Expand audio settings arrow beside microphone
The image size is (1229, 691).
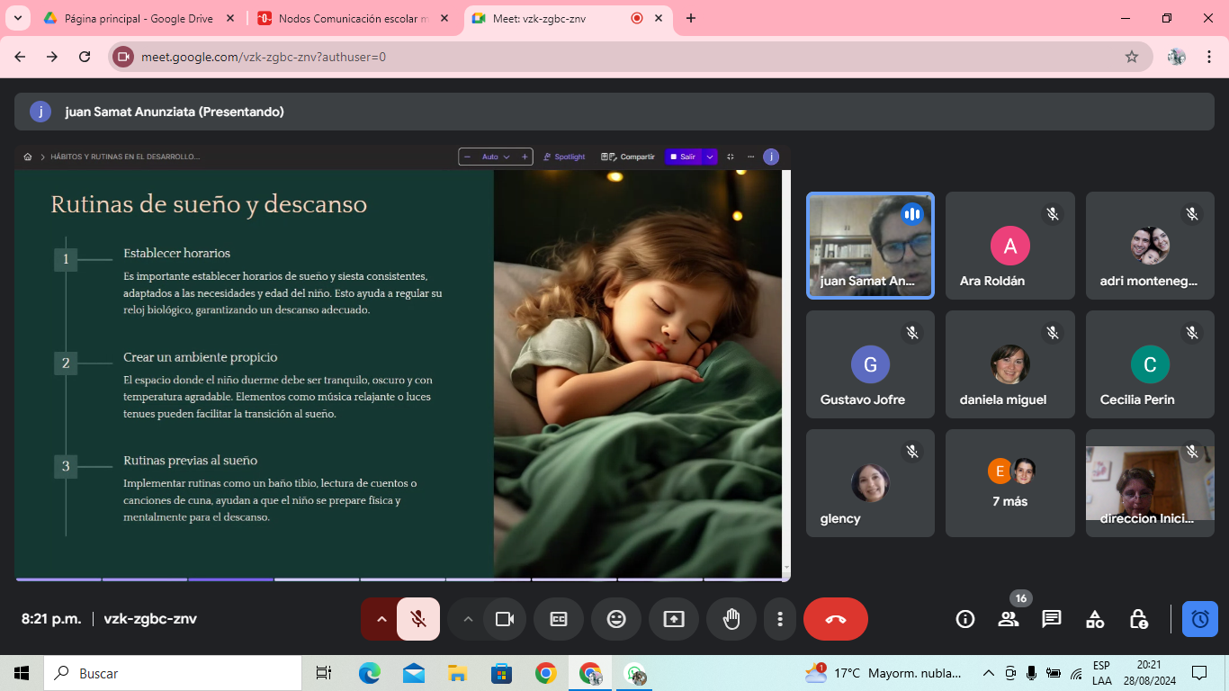tap(381, 619)
